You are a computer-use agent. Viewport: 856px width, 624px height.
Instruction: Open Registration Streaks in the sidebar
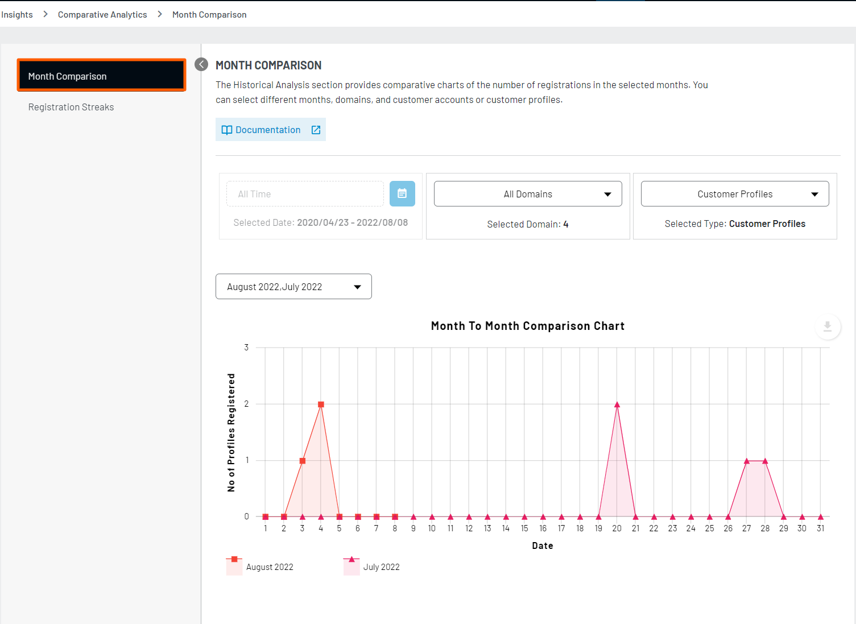71,107
